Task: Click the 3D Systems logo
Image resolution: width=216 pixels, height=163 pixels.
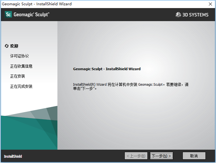Action: pos(192,15)
